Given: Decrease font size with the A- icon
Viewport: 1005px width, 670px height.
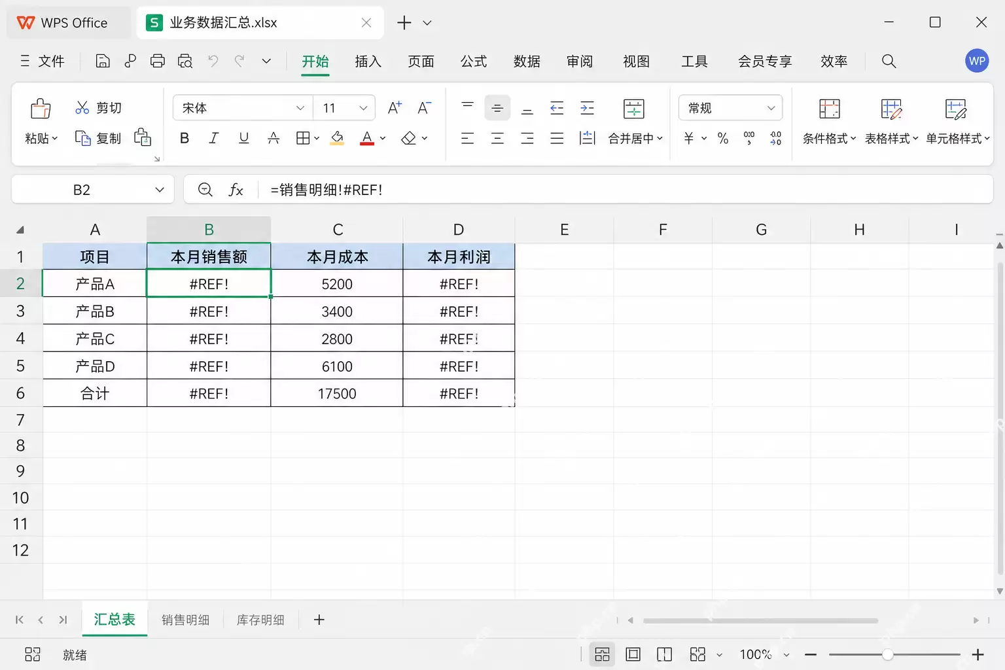Looking at the screenshot, I should coord(424,107).
